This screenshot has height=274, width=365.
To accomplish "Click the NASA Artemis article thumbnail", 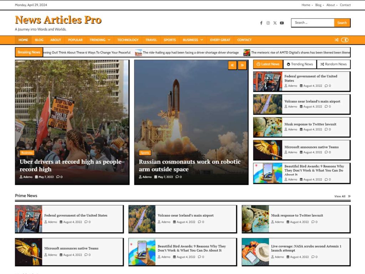I will tap(255, 252).
